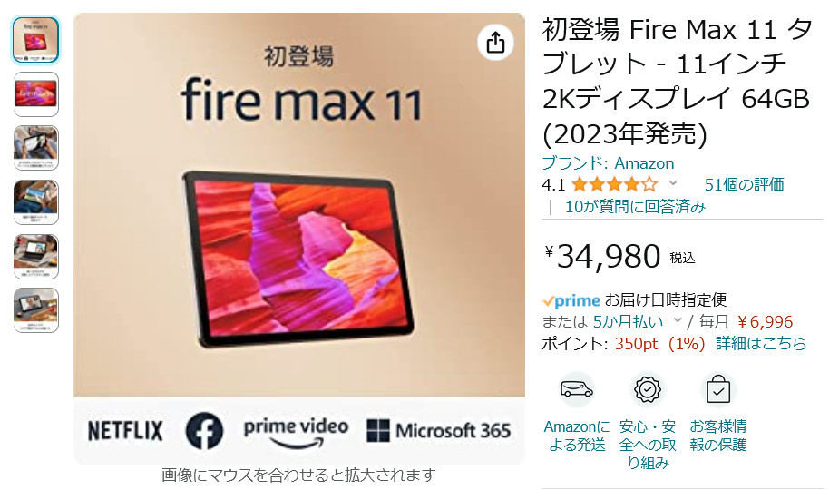Click the 詳細はこちら points details link
This screenshot has height=490, width=839.
[761, 343]
